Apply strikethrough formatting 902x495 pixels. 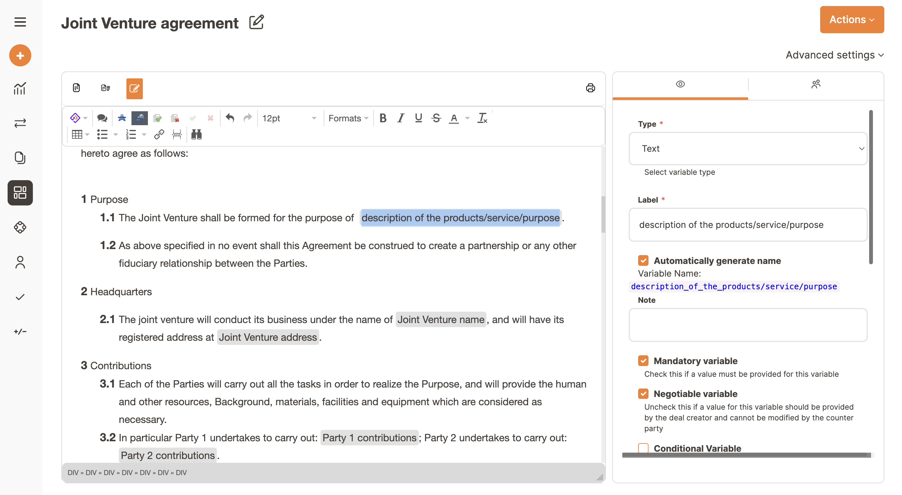[436, 118]
